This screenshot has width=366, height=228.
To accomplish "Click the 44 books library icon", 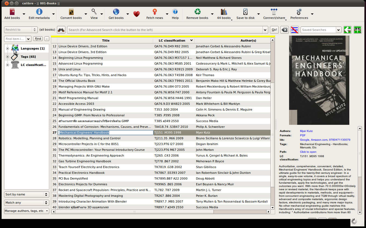I will pos(224,12).
